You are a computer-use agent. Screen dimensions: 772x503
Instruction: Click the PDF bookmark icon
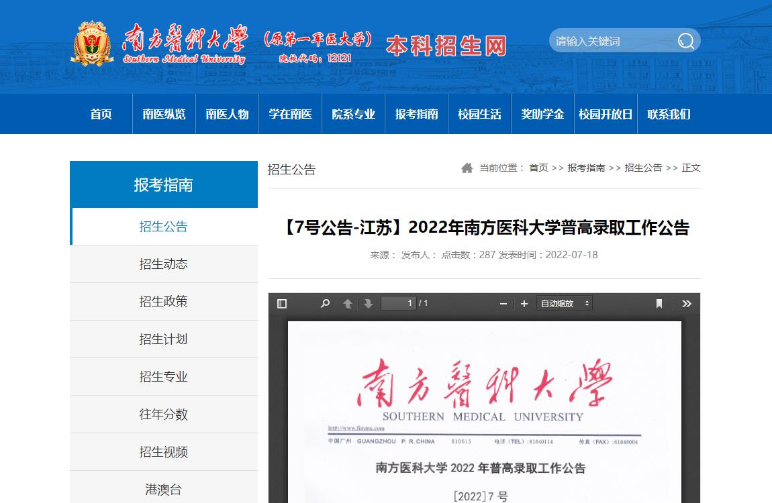(659, 303)
